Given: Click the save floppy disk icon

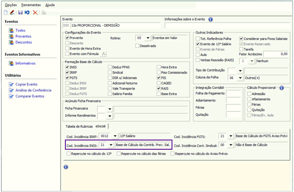Looking at the screenshot, I should tap(21, 12).
